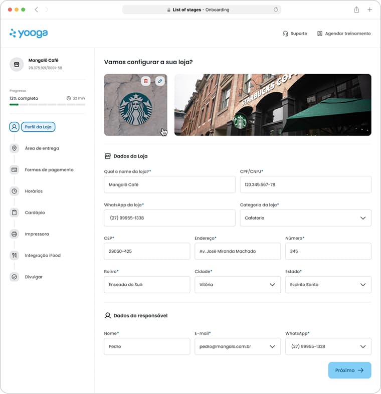
Task: Click the Integração iFood cutlery icon
Action: tap(14, 256)
